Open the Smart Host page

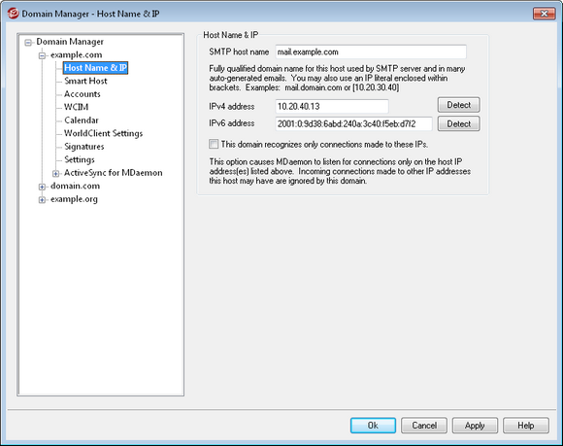(x=85, y=81)
